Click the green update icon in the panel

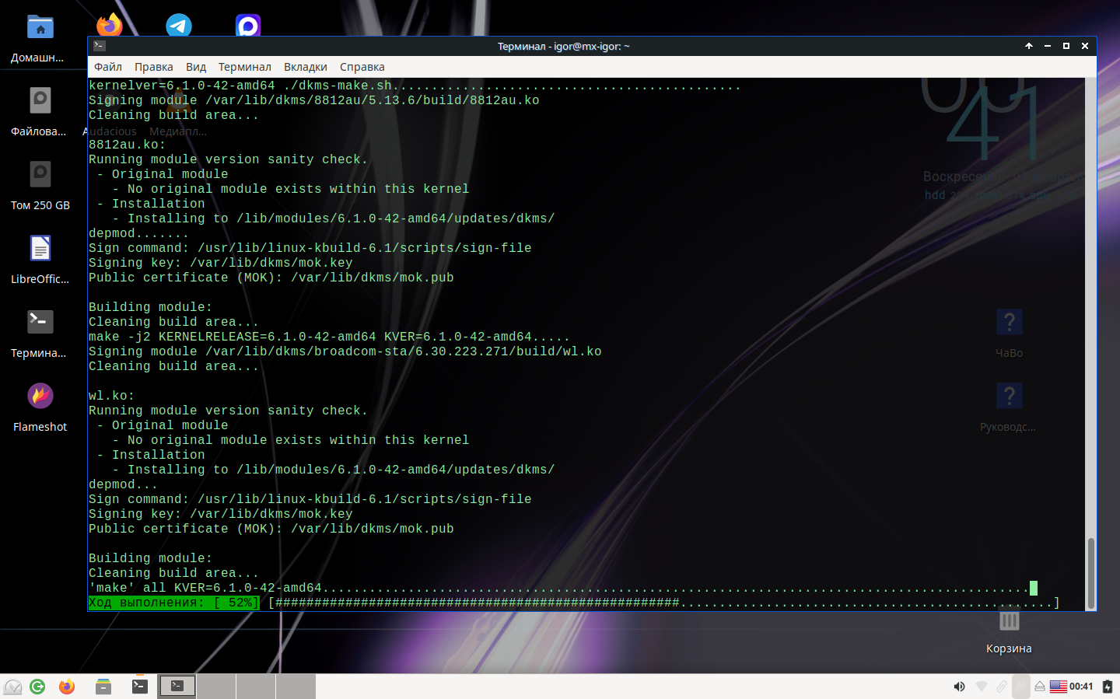pyautogui.click(x=37, y=686)
